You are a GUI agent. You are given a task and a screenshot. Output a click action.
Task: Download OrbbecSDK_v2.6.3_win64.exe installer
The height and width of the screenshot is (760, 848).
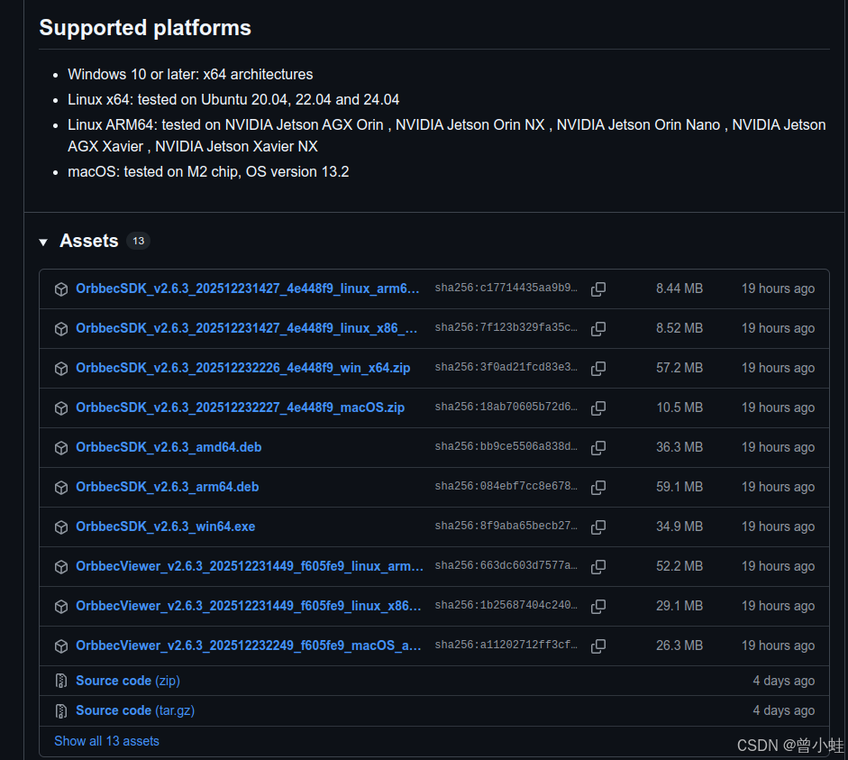pos(166,527)
